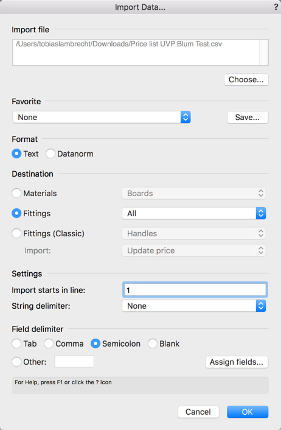Click the Choose... file button

coord(246,80)
